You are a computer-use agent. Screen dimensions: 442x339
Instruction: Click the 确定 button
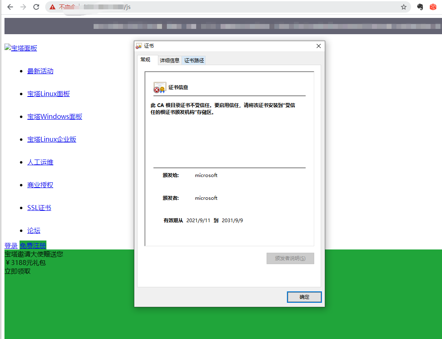[304, 297]
